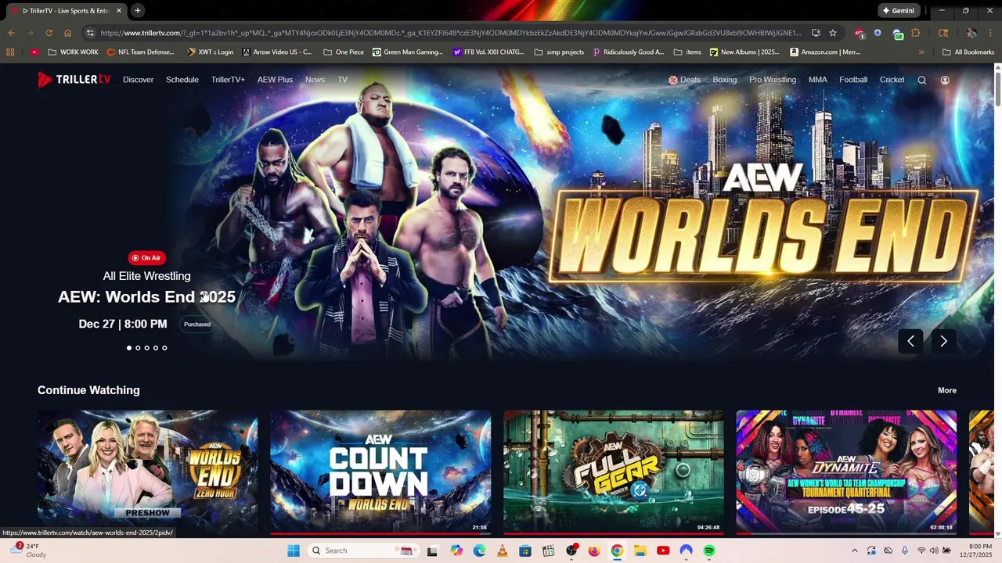
Task: Go to TrillerTV+ in navigation
Action: 228,80
